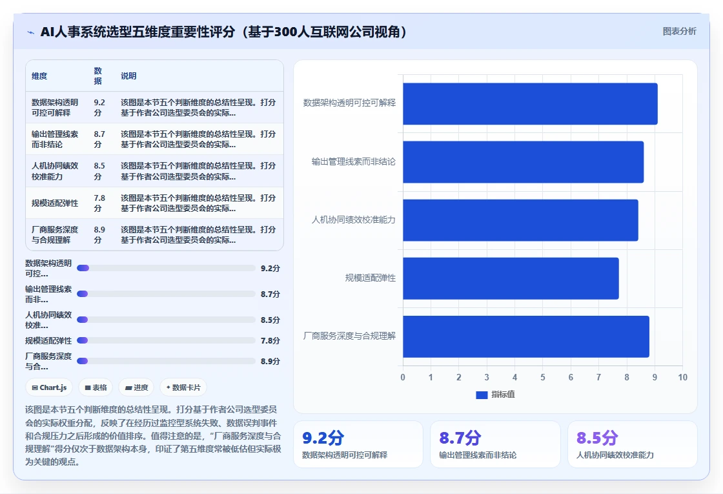Screen dimensions: 723x494
Task: Select the 进度 tag chip
Action: pos(136,387)
